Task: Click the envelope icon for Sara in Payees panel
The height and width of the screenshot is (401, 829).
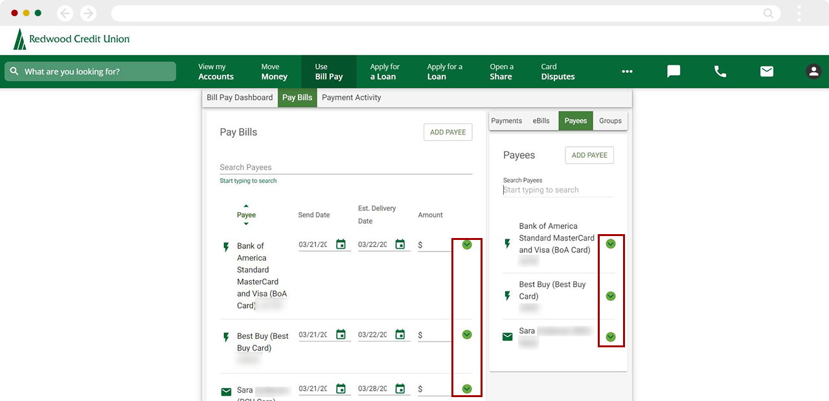Action: 508,337
